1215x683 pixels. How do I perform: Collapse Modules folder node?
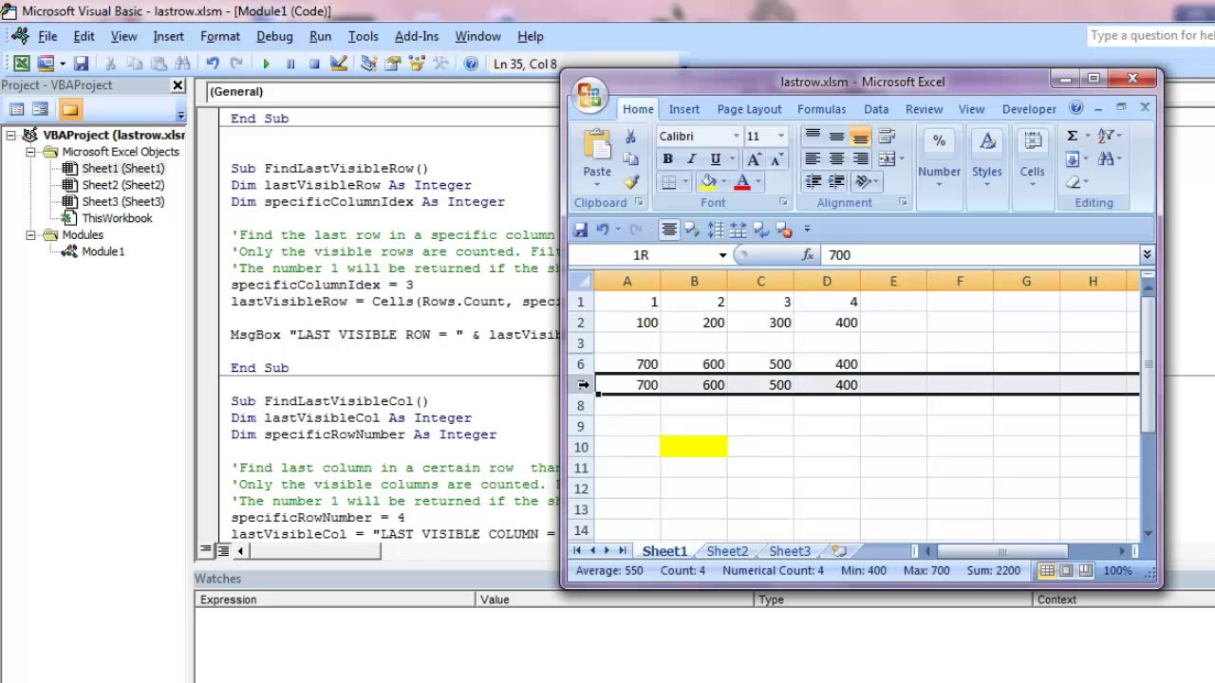click(29, 235)
